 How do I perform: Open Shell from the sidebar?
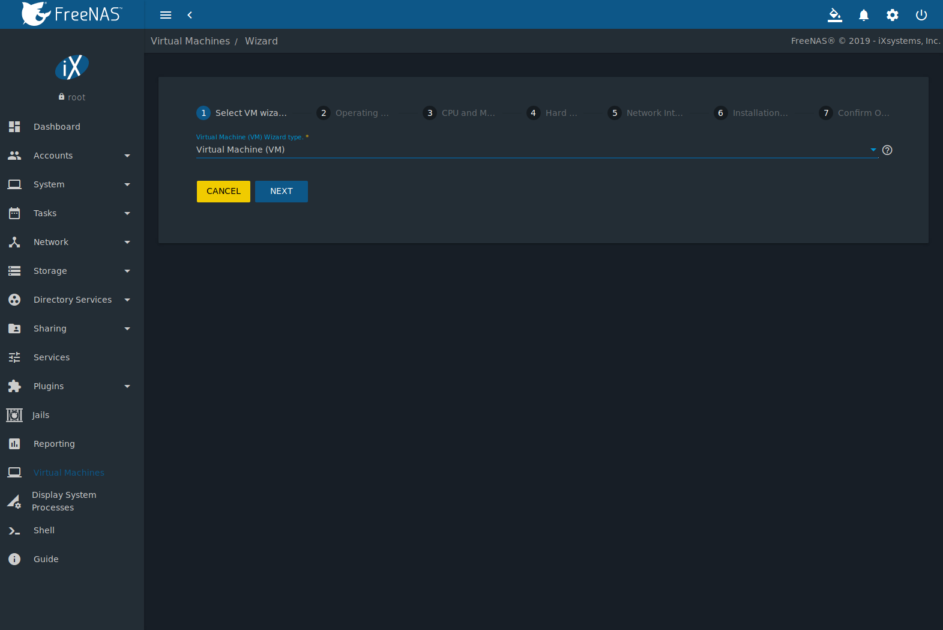pos(72,530)
